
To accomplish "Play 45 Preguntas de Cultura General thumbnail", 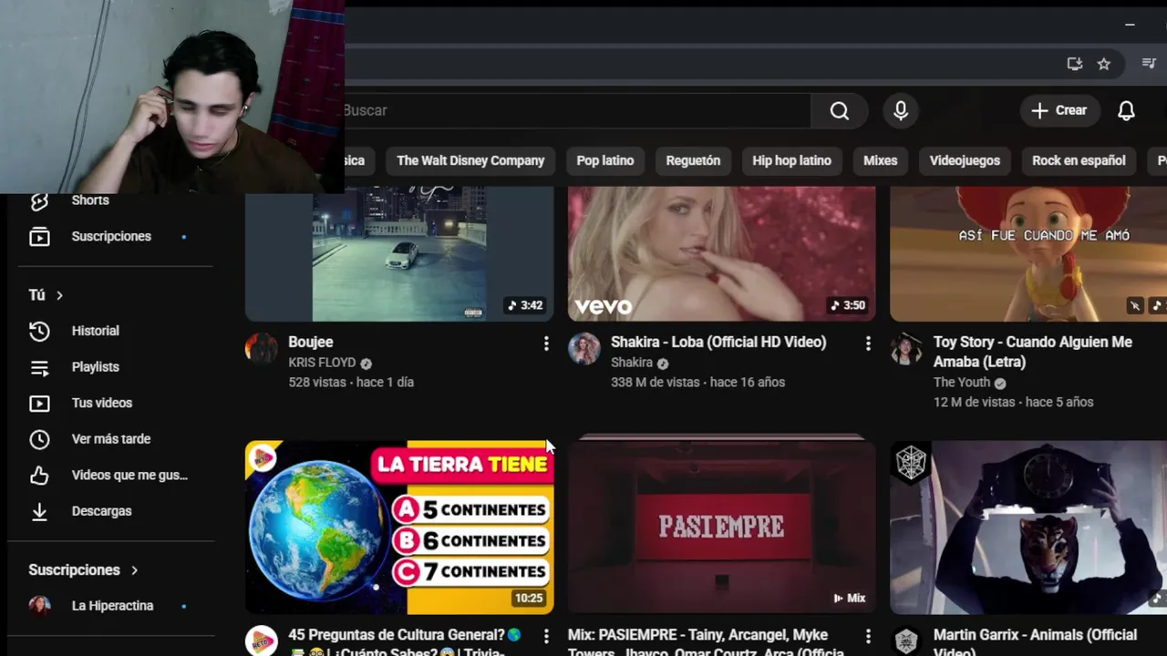I will [399, 528].
